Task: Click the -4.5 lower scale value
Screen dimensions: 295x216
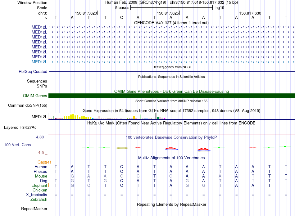Action: pyautogui.click(x=40, y=152)
